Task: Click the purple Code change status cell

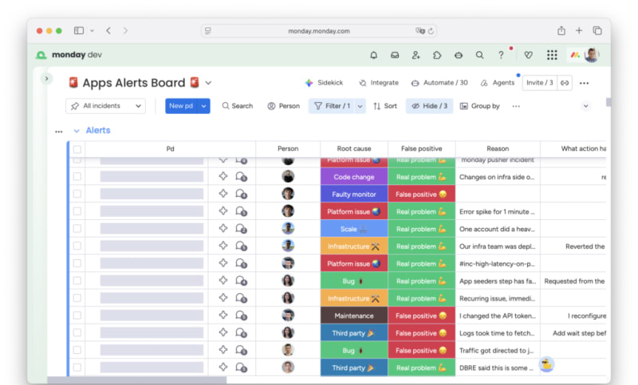Action: point(353,177)
